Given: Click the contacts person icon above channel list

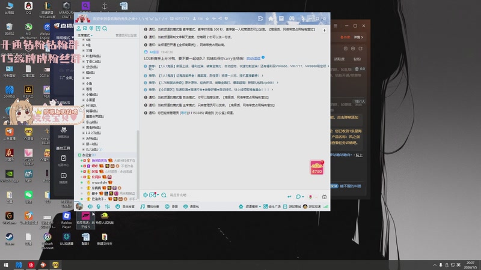Looking at the screenshot, I should point(79,28).
